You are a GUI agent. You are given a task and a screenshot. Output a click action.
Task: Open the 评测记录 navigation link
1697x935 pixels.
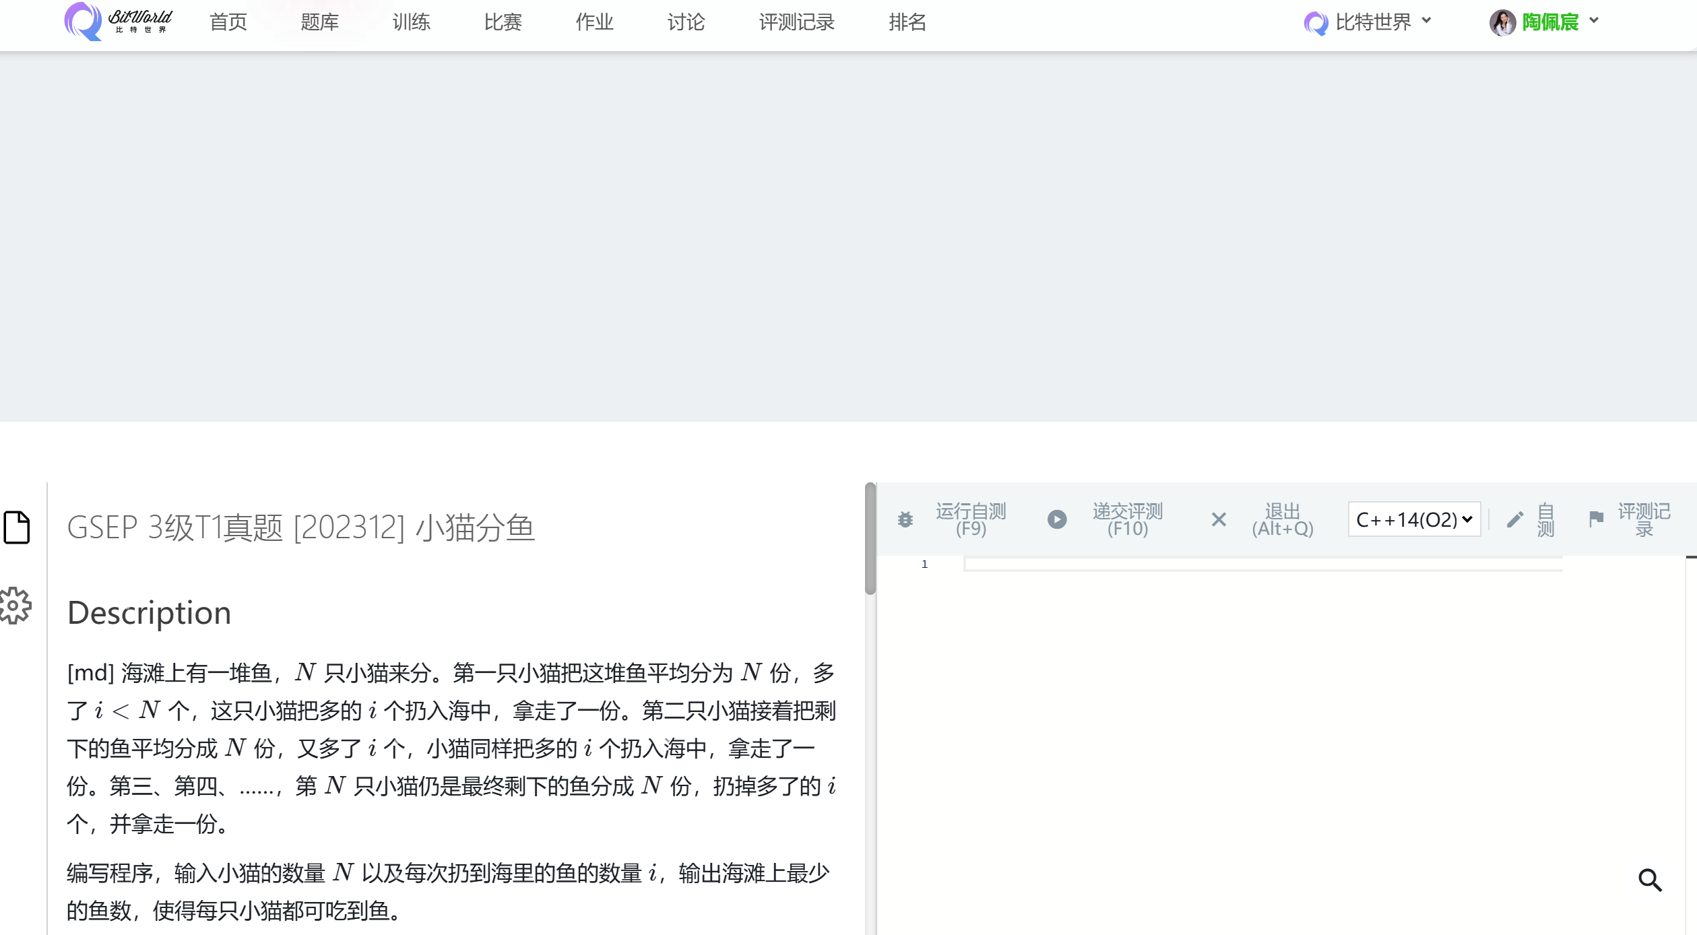coord(796,22)
